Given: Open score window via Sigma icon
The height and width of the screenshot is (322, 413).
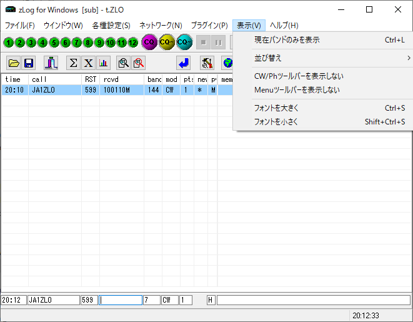Looking at the screenshot, I should (73, 63).
